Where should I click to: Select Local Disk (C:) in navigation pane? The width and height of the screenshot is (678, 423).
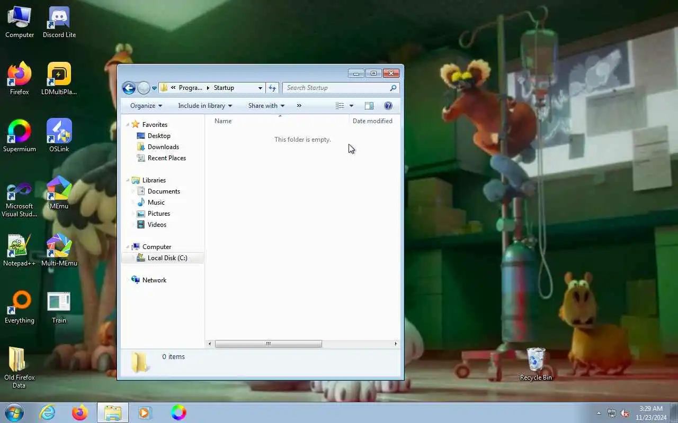(x=163, y=258)
